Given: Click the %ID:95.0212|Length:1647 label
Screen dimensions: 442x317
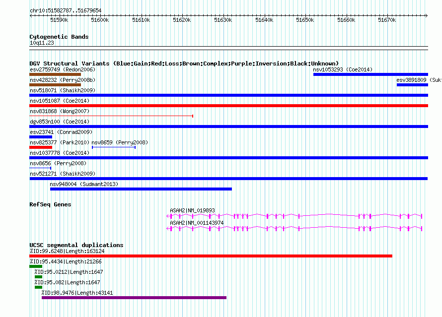Looking at the screenshot, I should click(69, 272).
